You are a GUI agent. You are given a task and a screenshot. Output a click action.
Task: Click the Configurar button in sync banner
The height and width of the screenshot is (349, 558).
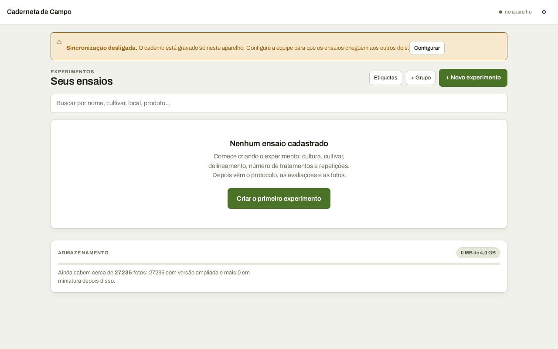click(x=427, y=48)
